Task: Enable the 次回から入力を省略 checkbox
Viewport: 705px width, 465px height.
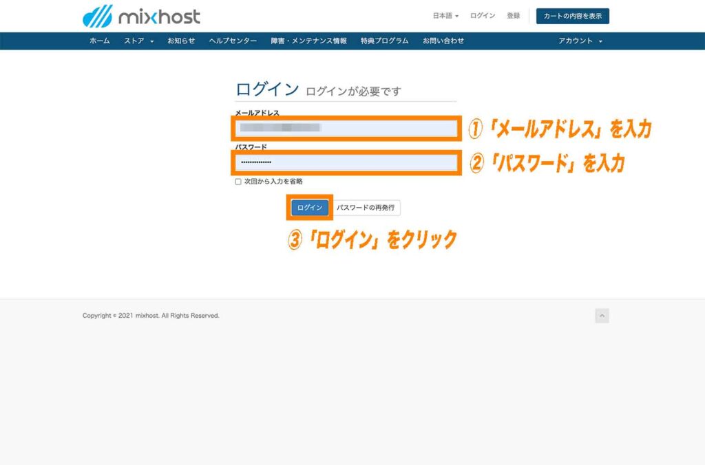Action: (x=238, y=181)
